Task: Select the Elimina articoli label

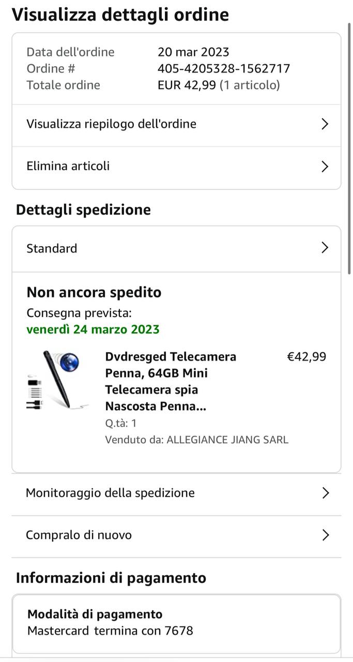Action: pyautogui.click(x=68, y=166)
